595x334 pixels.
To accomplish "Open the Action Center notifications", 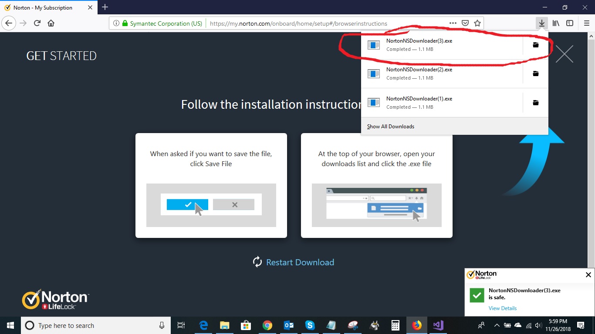I will pos(581,325).
